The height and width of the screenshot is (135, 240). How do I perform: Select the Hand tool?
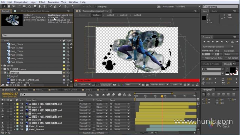click(9, 6)
